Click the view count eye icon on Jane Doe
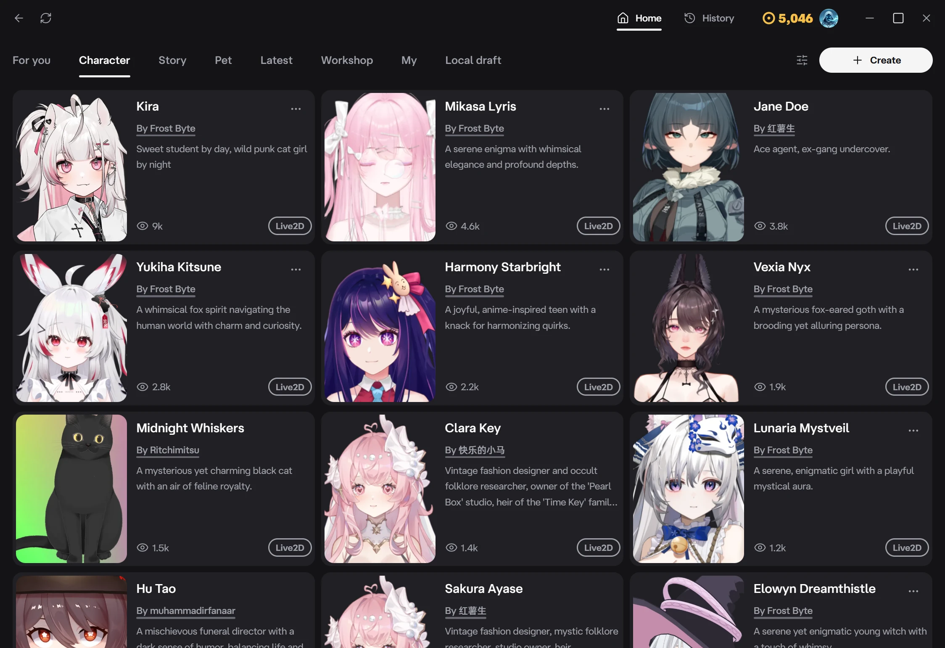Screen dimensions: 945x648 (760, 226)
